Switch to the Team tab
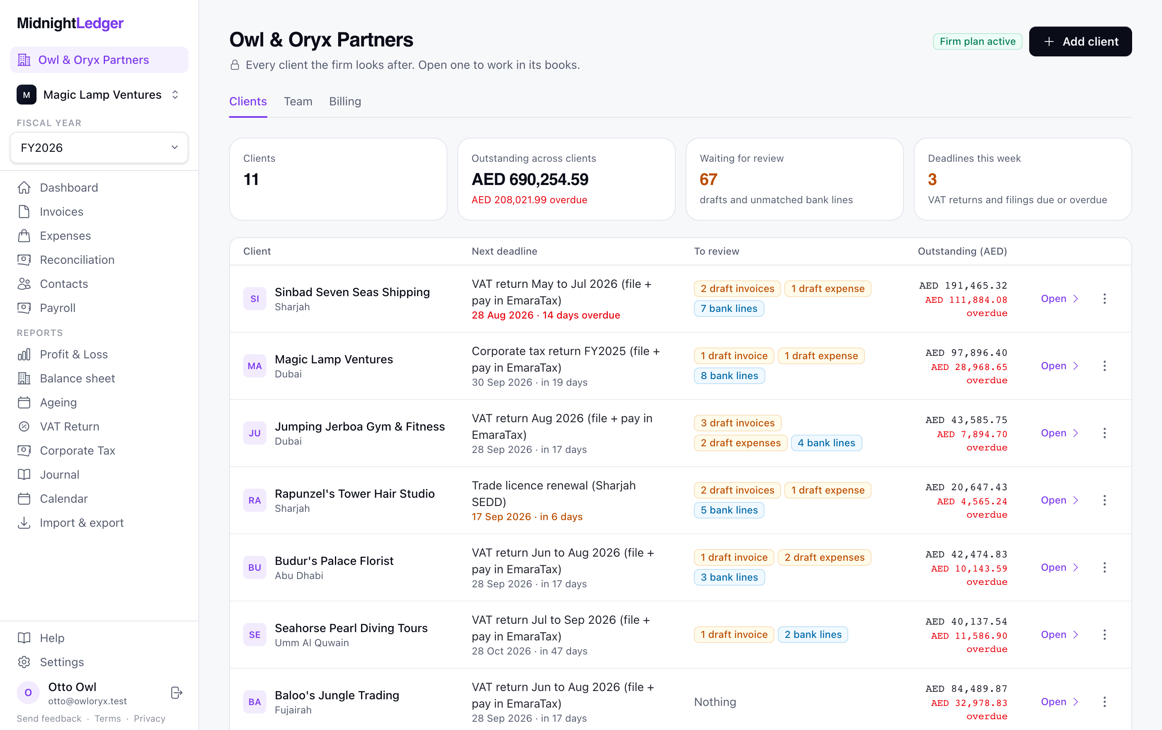Screen dimensions: 1162x730 coord(298,101)
